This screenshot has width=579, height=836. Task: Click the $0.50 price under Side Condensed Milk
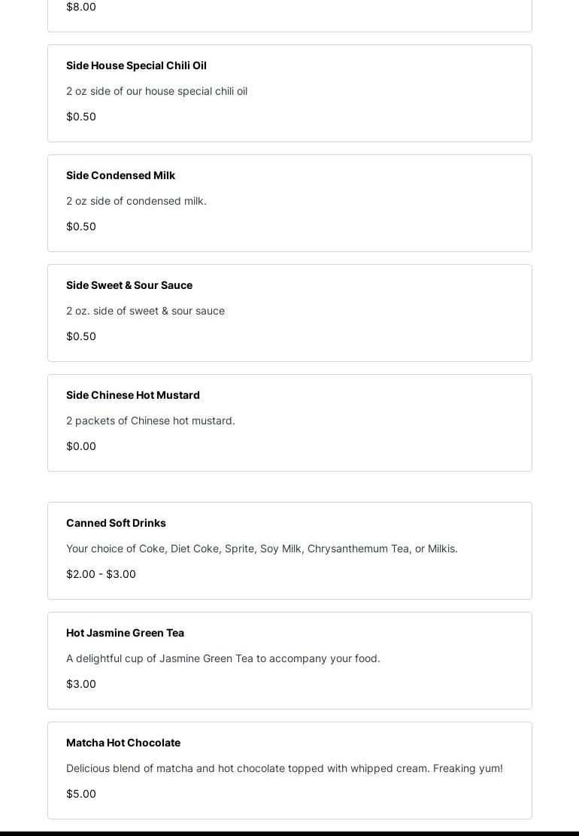pyautogui.click(x=81, y=226)
